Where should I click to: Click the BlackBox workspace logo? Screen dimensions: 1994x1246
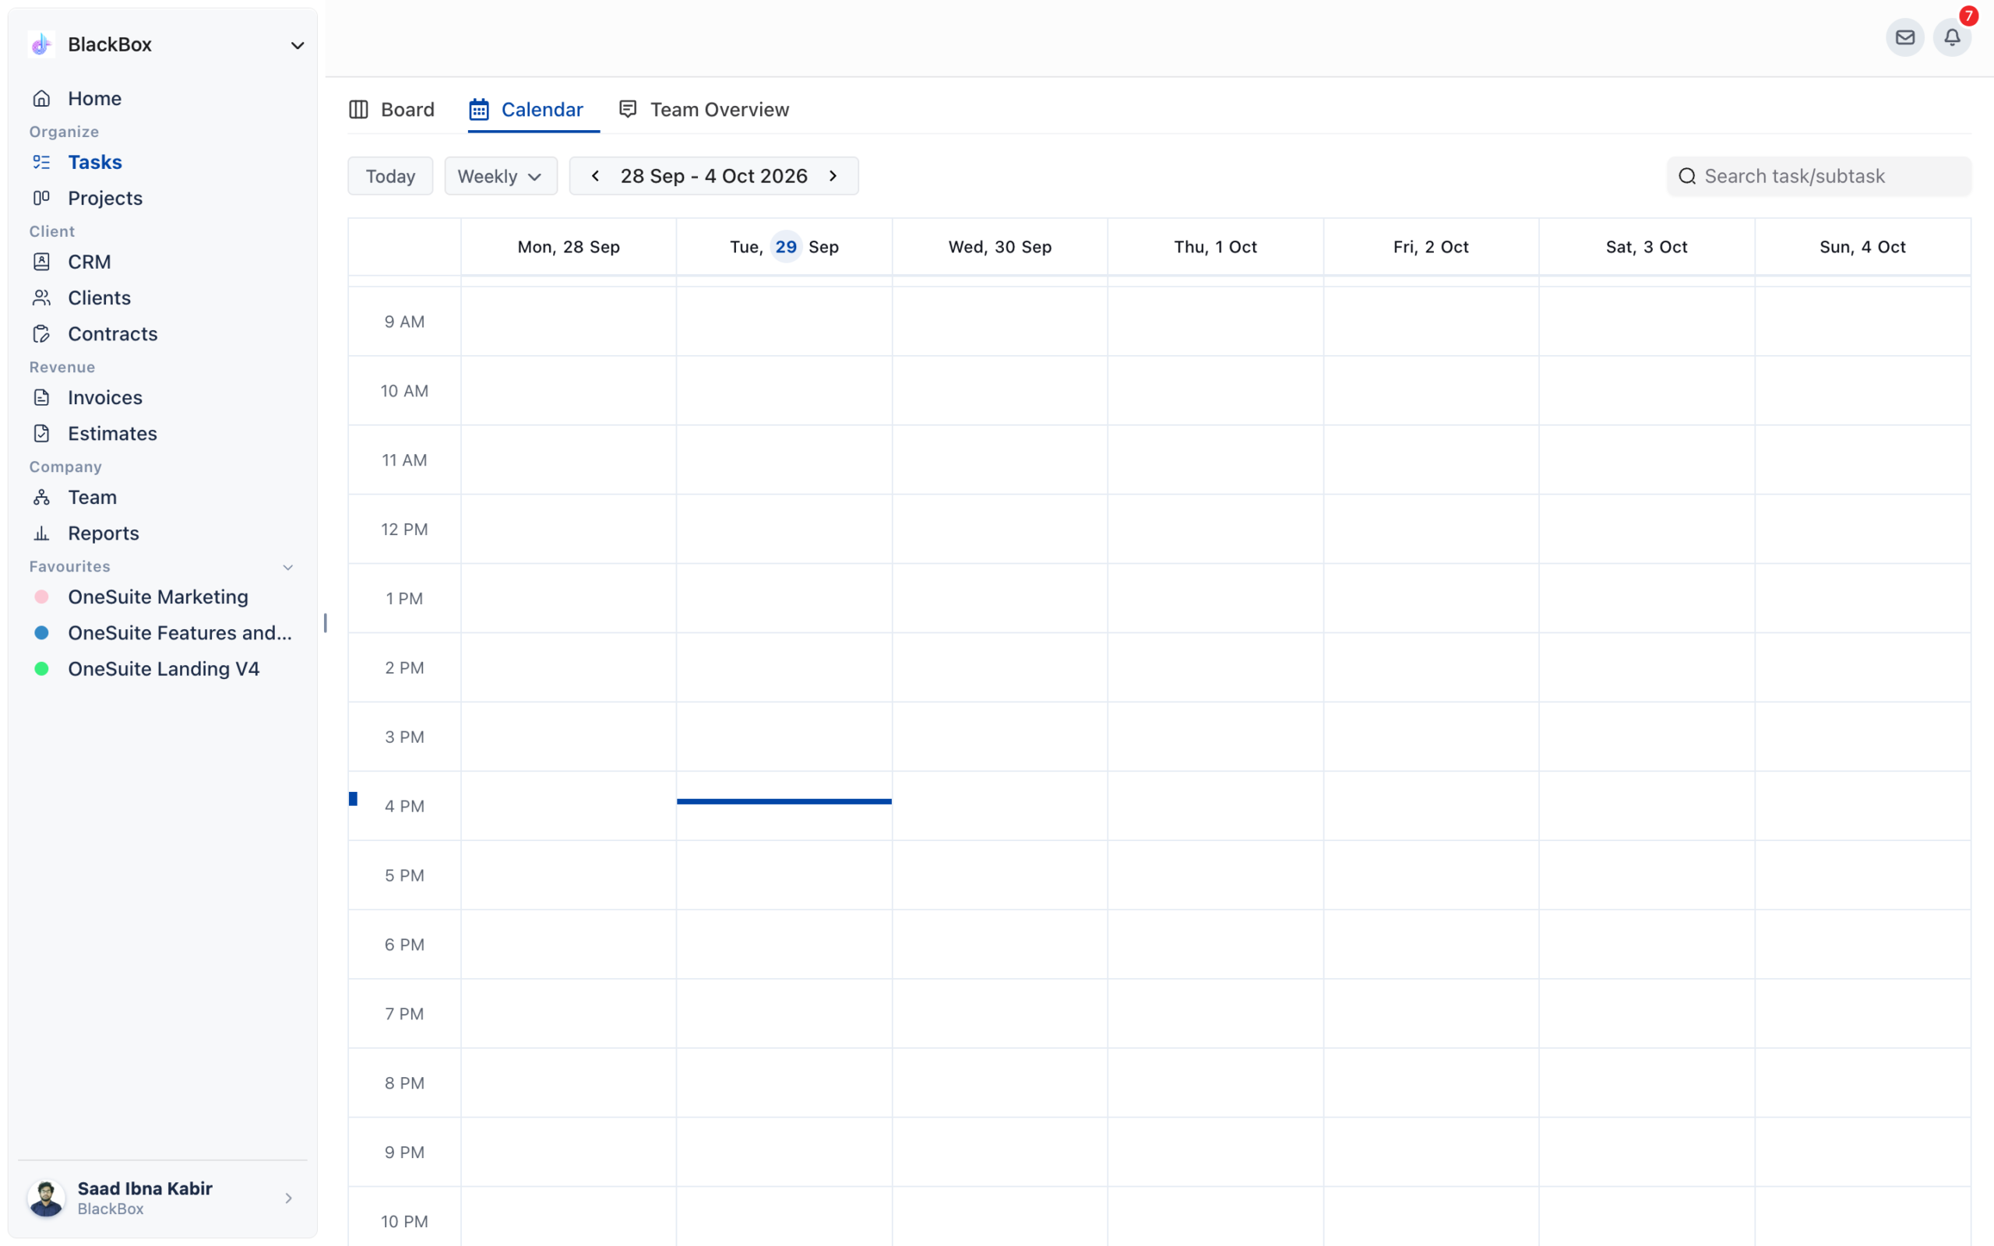(x=41, y=44)
